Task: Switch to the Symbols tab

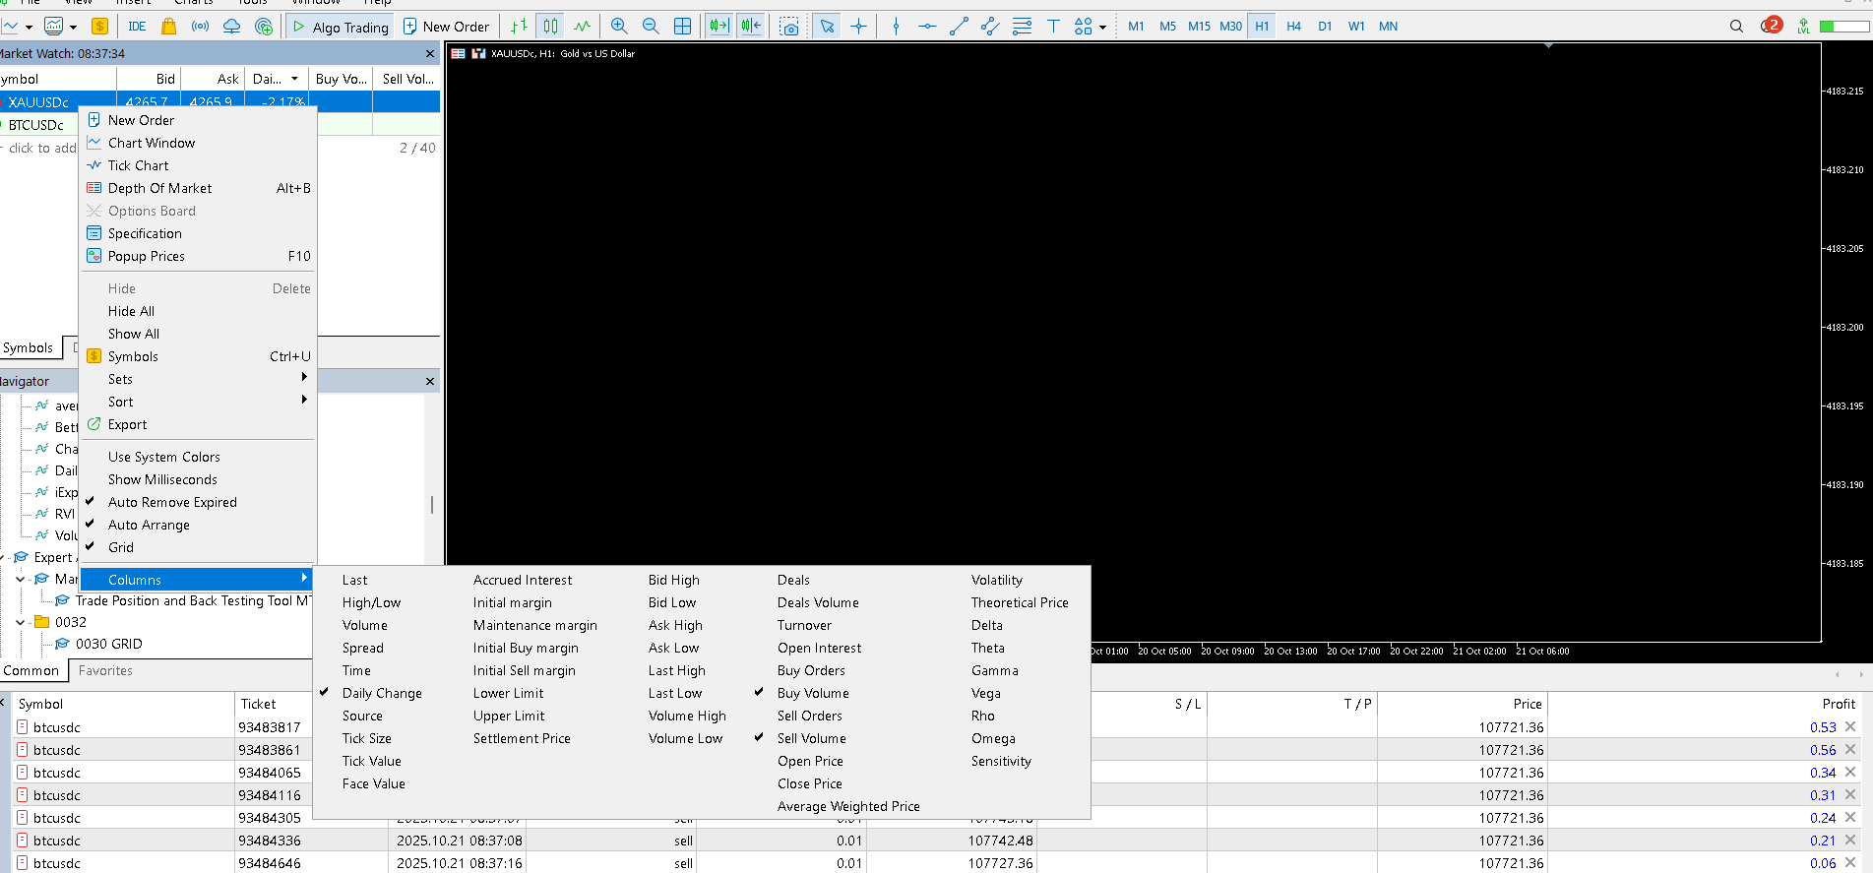Action: coord(29,347)
